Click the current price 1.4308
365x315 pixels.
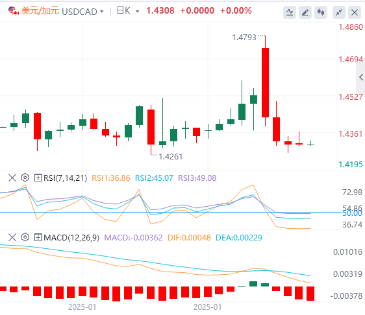coord(160,10)
